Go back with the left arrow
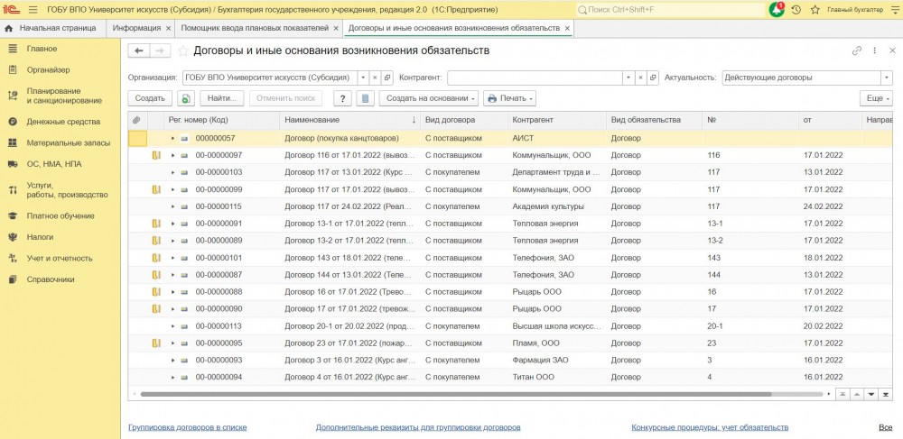This screenshot has width=903, height=439. pos(140,50)
